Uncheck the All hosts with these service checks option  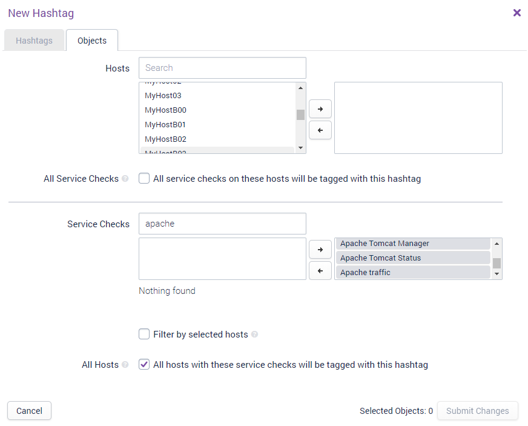[x=144, y=365]
